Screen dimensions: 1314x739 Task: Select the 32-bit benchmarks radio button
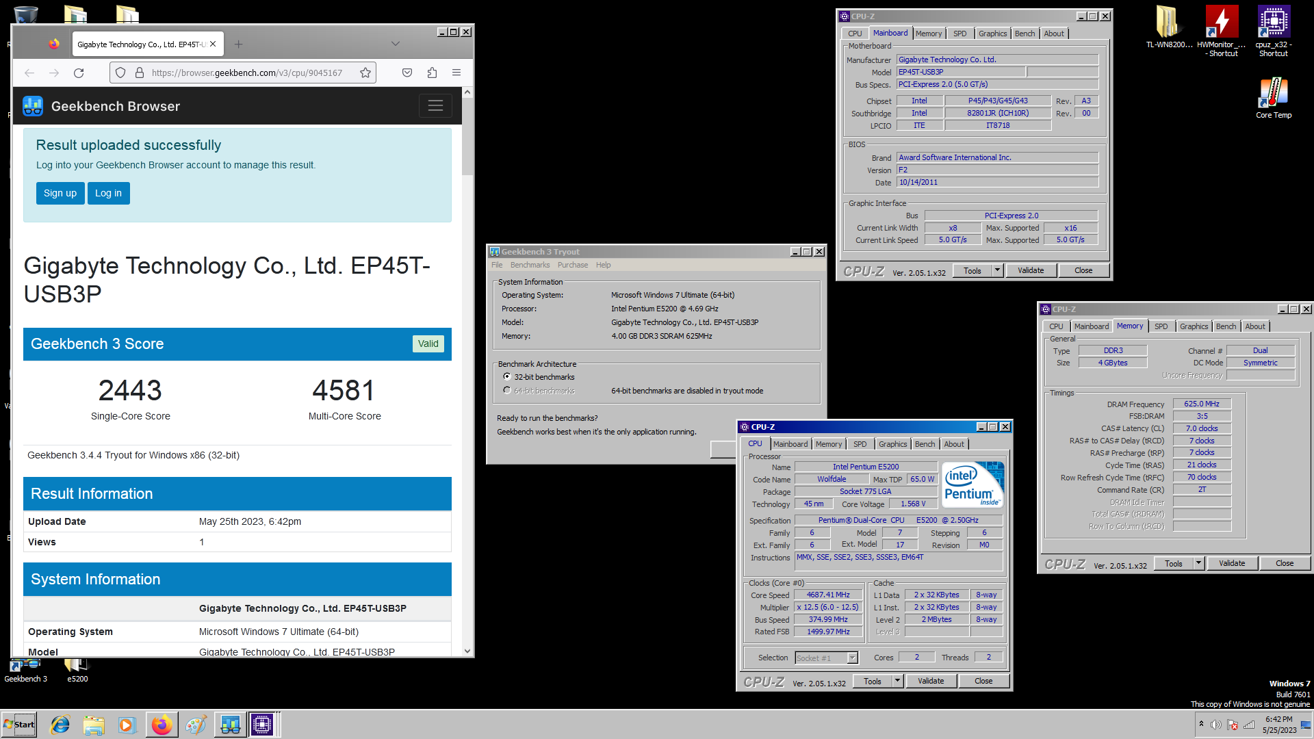point(507,377)
